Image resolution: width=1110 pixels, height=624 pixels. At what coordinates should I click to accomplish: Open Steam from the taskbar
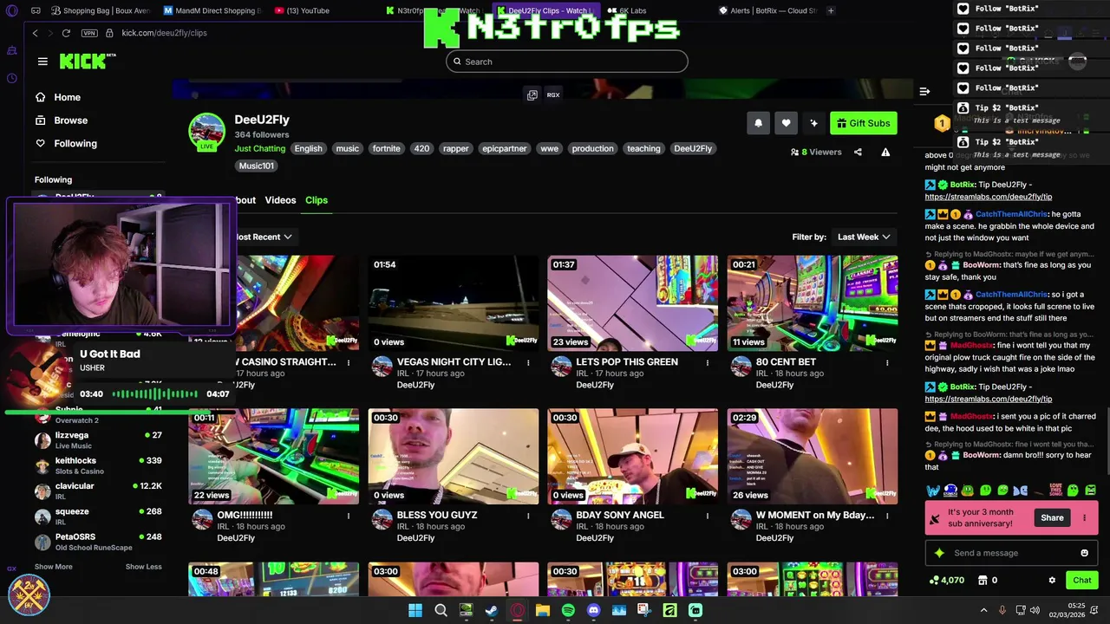tap(492, 610)
